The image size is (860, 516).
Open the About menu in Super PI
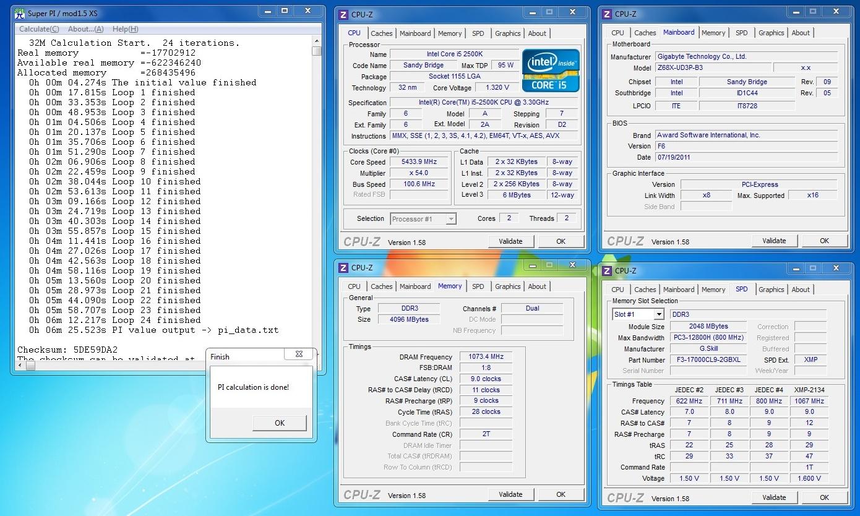pyautogui.click(x=85, y=29)
